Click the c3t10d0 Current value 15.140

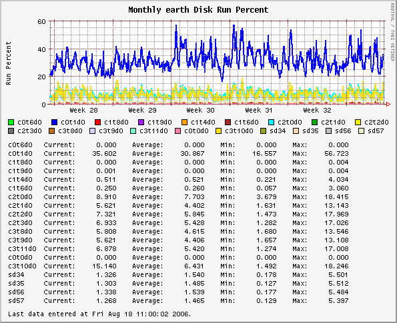tap(104, 266)
